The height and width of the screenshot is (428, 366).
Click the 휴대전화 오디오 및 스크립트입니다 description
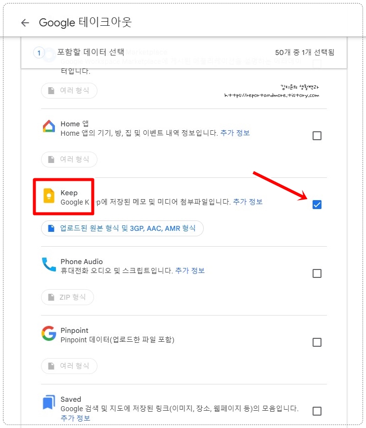point(117,270)
